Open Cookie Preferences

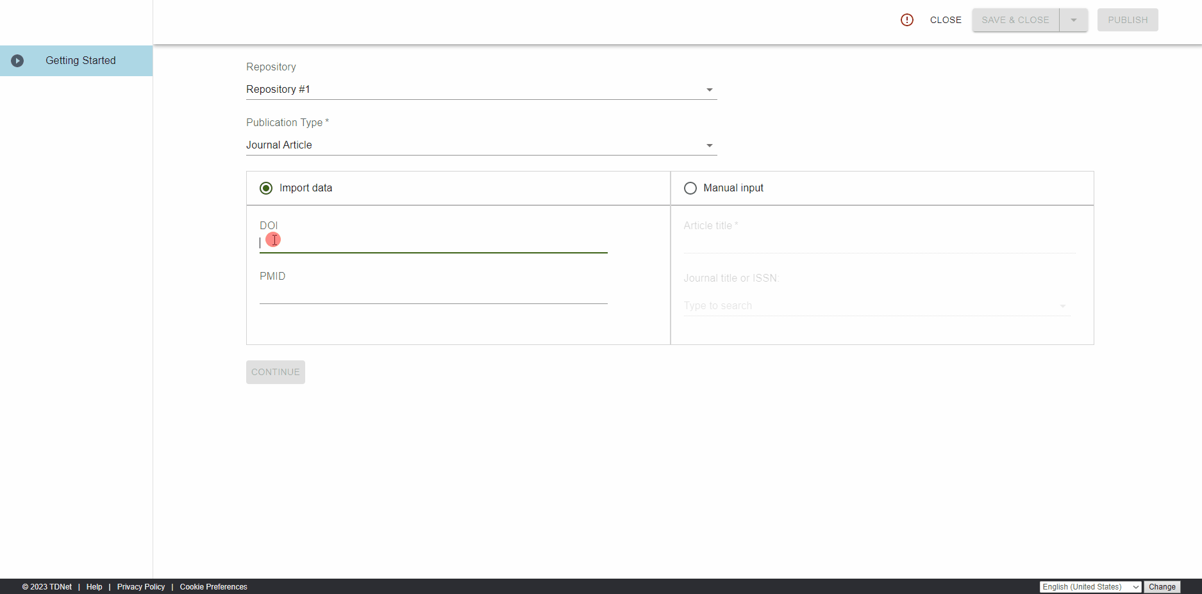point(213,586)
